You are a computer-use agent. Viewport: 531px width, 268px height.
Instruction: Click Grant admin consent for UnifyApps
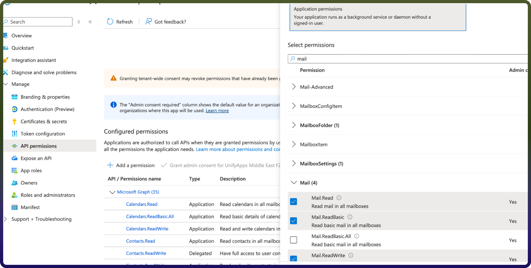(220, 165)
